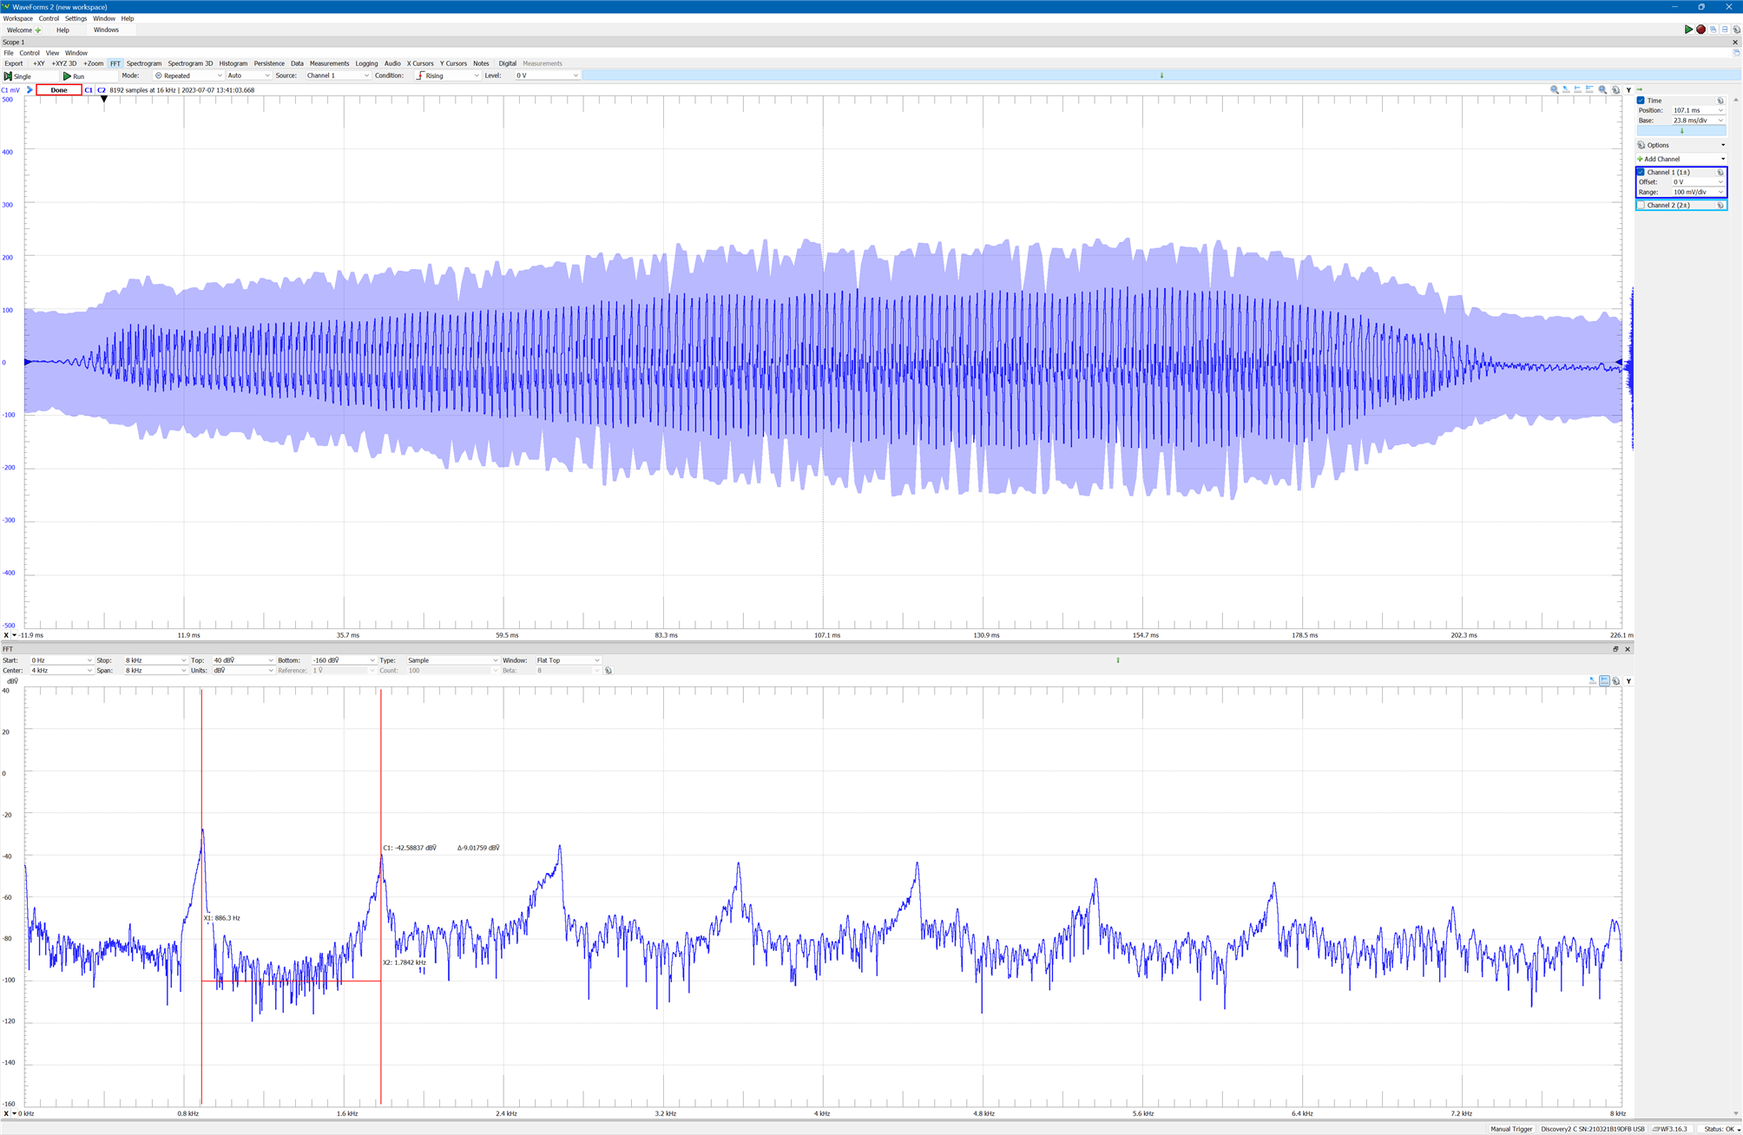Disable Channel 1 checkbox
Image resolution: width=1743 pixels, height=1135 pixels.
[1641, 173]
